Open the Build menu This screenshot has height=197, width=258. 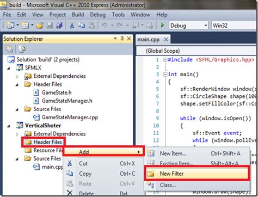pos(78,15)
